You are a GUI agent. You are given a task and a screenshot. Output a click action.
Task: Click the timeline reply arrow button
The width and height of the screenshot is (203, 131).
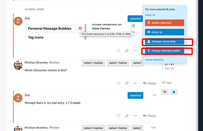click(165, 92)
